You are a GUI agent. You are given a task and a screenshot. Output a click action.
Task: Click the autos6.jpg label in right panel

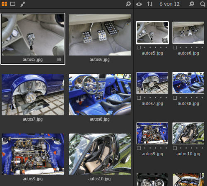[x=188, y=53]
